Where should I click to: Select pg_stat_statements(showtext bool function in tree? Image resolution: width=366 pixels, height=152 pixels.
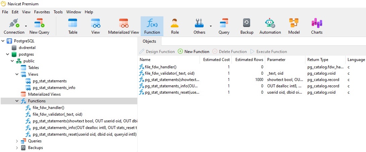tap(85, 121)
